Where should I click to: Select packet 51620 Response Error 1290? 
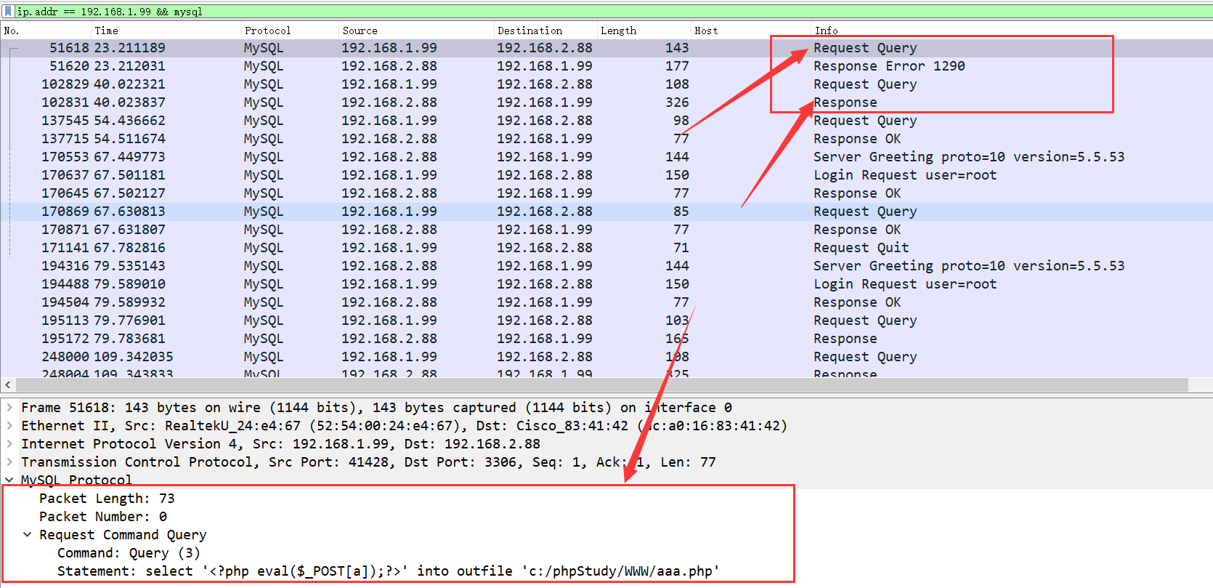point(606,66)
